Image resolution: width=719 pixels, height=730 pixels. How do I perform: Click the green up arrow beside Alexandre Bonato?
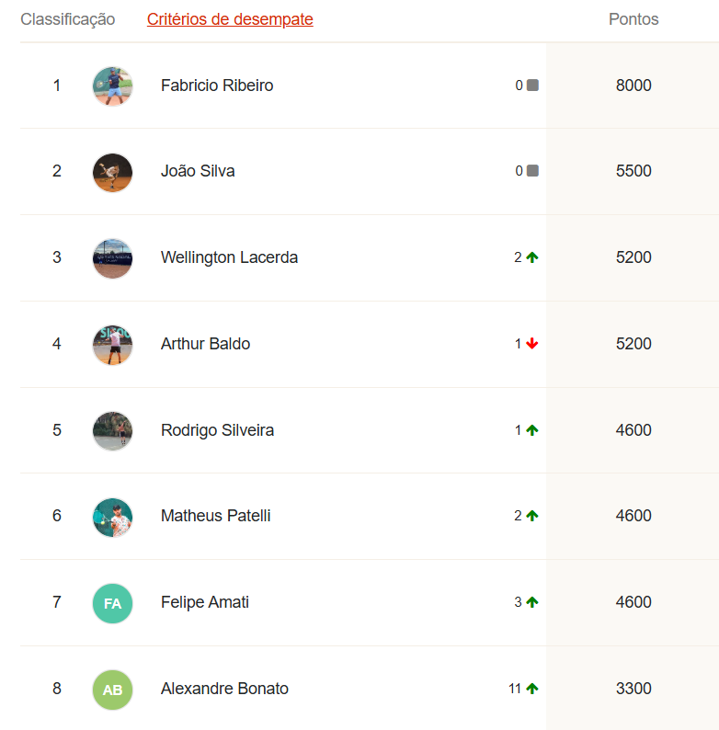[x=532, y=689]
